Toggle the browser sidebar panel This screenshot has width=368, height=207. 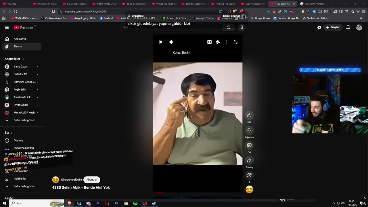tap(341, 11)
